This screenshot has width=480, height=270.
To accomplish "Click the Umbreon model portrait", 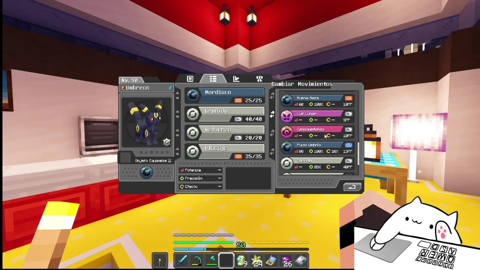I will click(147, 122).
